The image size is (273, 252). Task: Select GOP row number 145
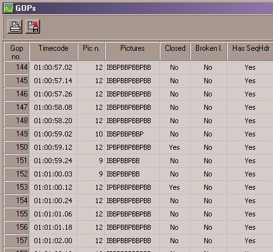point(17,81)
